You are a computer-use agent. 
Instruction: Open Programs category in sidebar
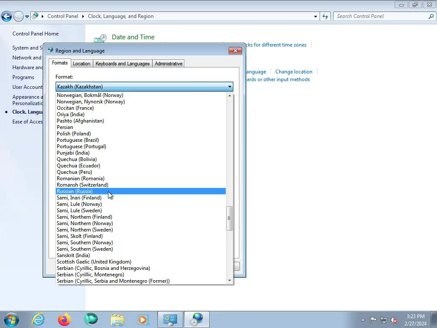(23, 77)
